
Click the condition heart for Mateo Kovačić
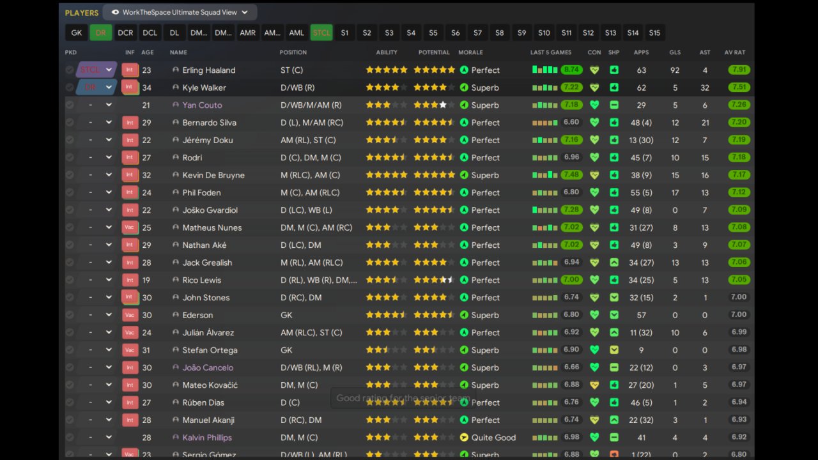[x=594, y=385]
